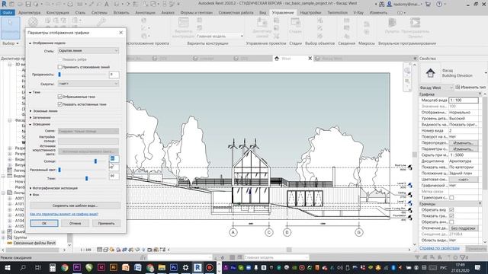Viewport: 488px width, 274px height.
Task: Open the Вид ribbon tab
Action: click(x=262, y=13)
